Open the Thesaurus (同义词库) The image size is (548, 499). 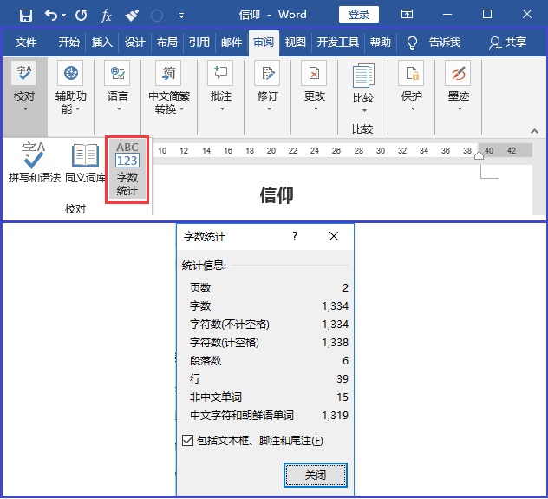point(85,161)
